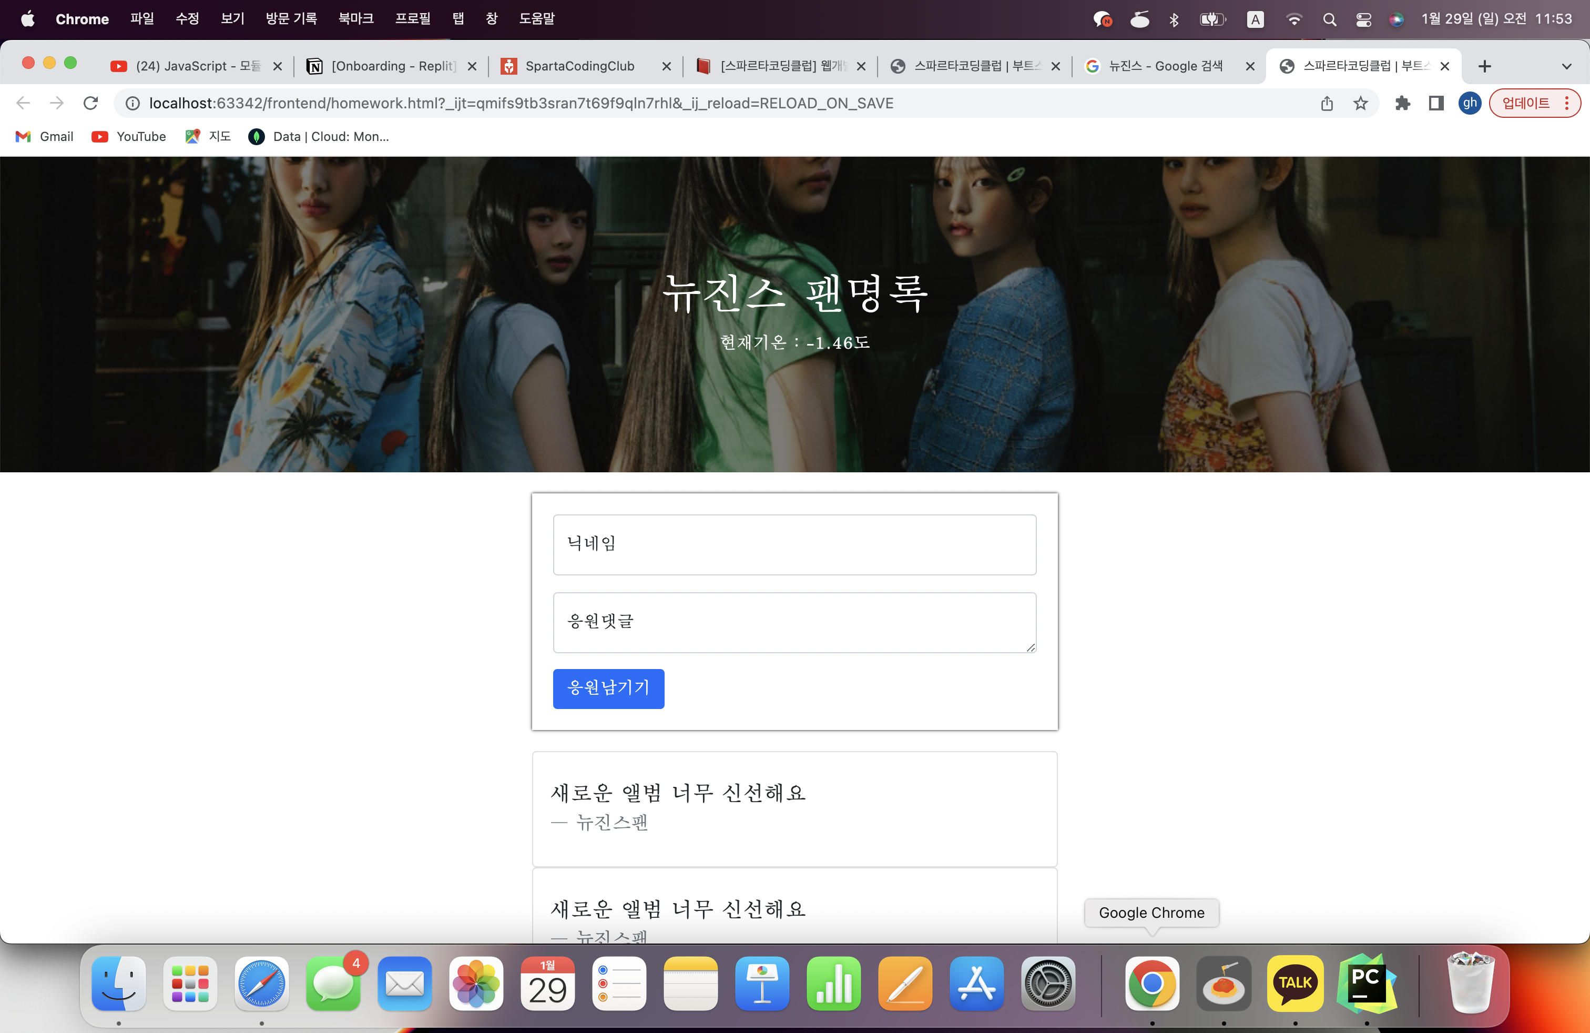1590x1033 pixels.
Task: Open App Store from the Dock
Action: coord(977,983)
